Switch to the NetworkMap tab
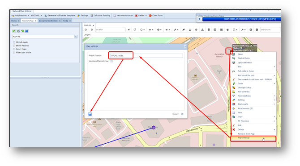Viewport: 300px width, 166px height. click(28, 21)
